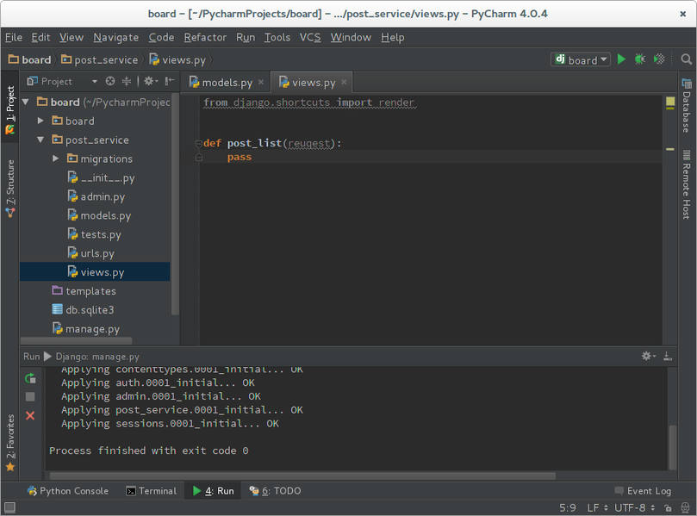The height and width of the screenshot is (516, 697).
Task: Run board with coverage icon
Action: (659, 59)
